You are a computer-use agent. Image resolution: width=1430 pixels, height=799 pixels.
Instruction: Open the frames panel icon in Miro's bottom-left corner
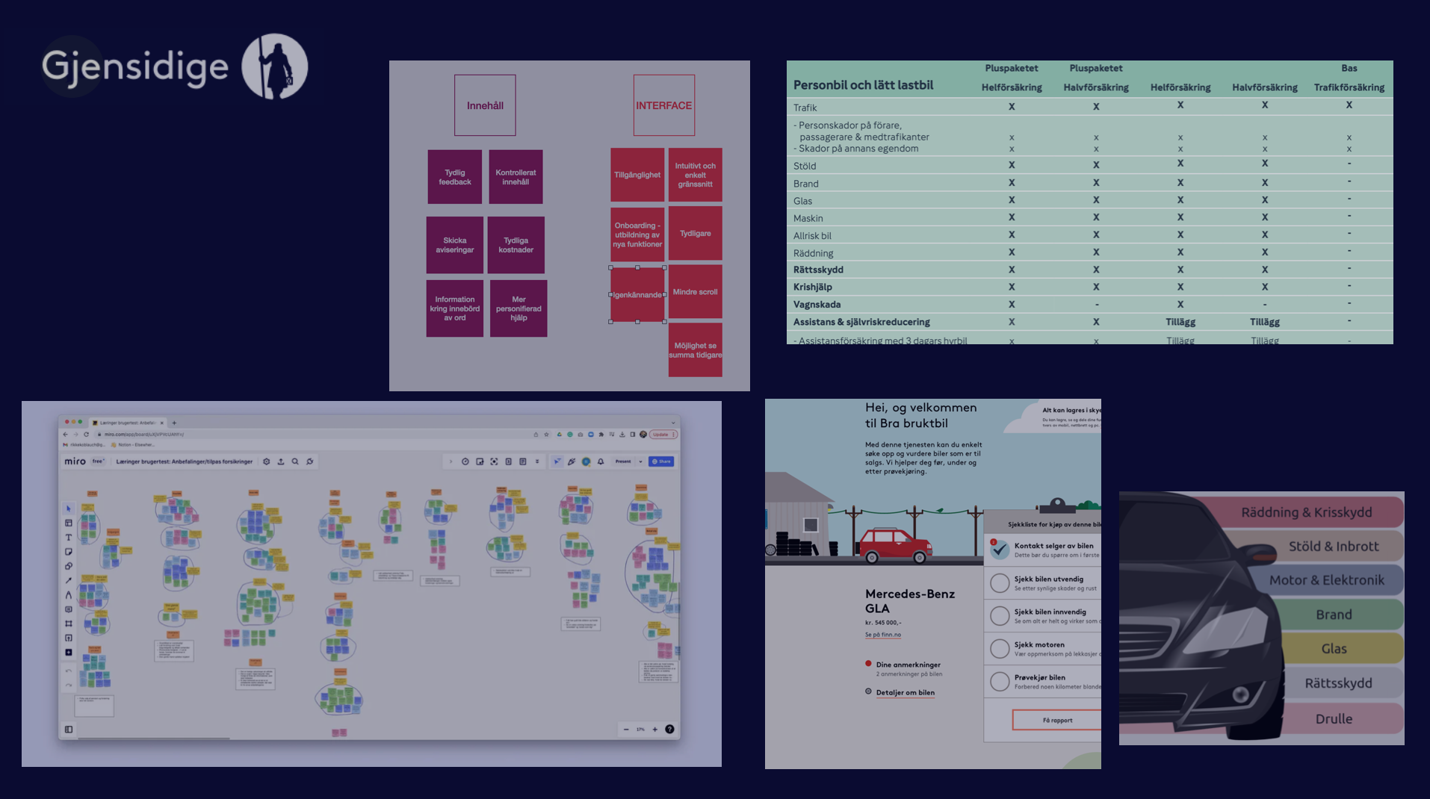69,729
